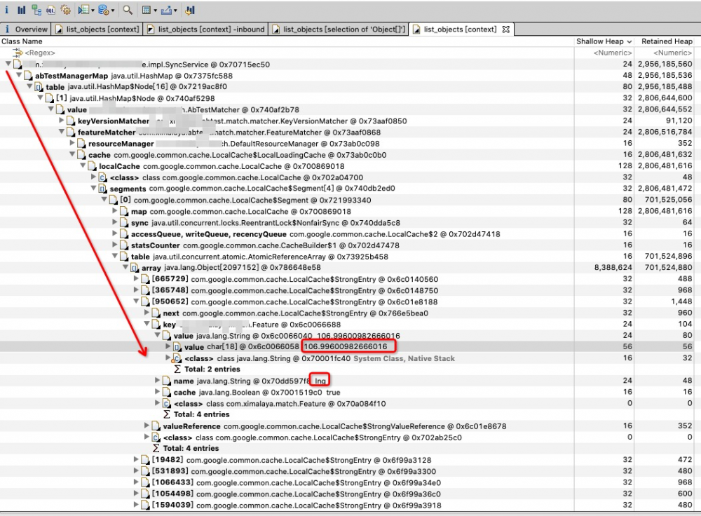This screenshot has height=516, width=701.
Task: Click the Run Expert System Test icon
Action: point(83,10)
